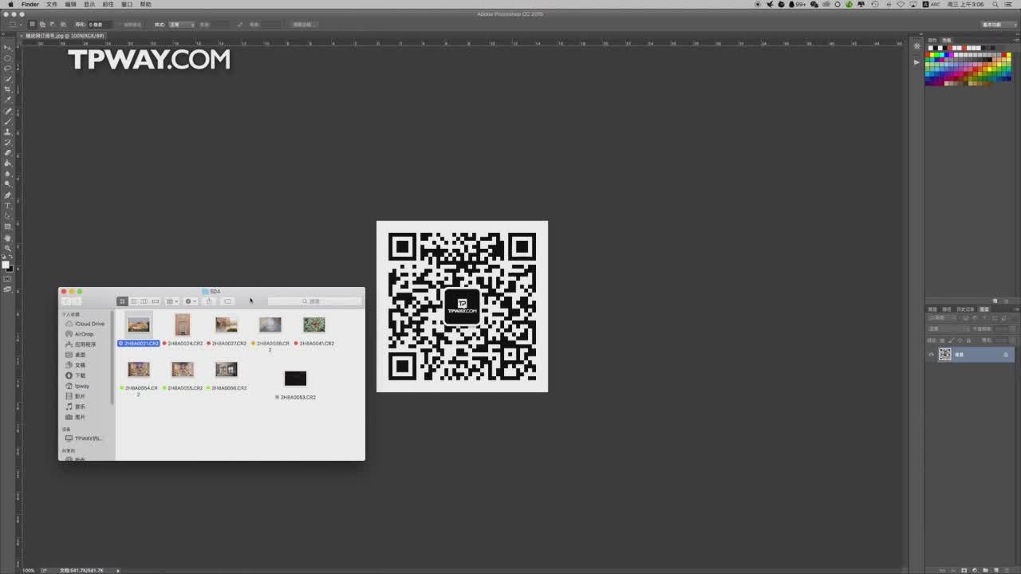The width and height of the screenshot is (1021, 574).
Task: Select the Quick Selection tool
Action: (x=8, y=79)
